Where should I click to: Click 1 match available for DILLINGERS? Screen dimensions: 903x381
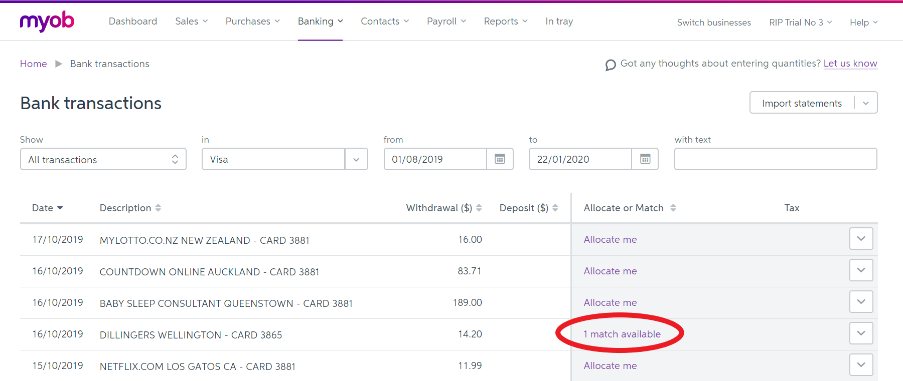pyautogui.click(x=622, y=334)
